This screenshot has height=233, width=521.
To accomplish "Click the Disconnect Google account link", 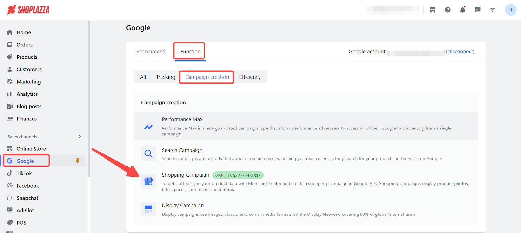I will pyautogui.click(x=460, y=51).
